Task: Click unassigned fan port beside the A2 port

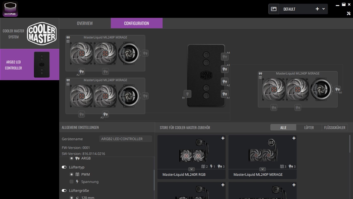Action: tap(105, 71)
